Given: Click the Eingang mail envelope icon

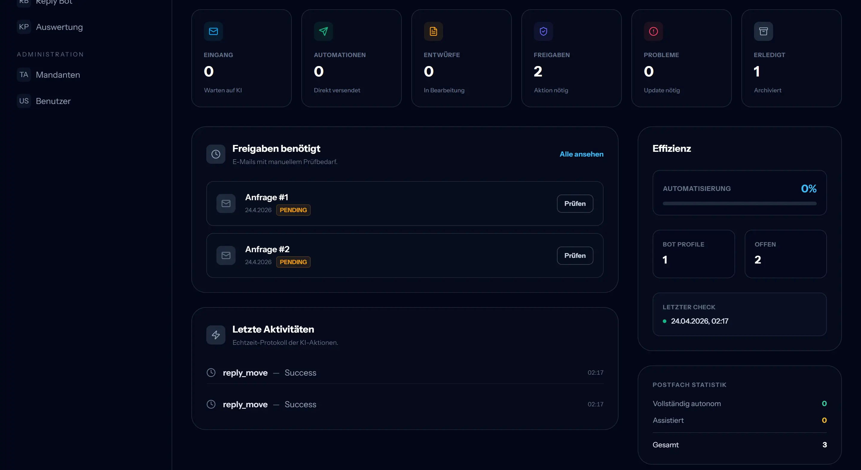Looking at the screenshot, I should point(213,31).
